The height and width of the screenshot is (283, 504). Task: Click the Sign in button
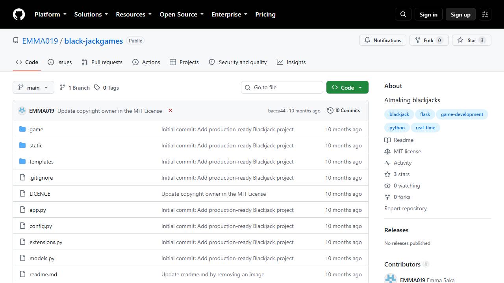[428, 14]
